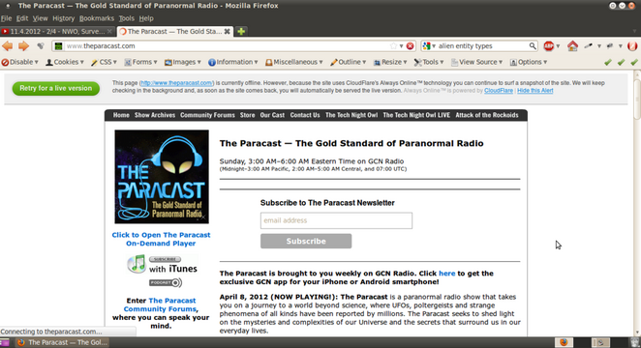The width and height of the screenshot is (641, 348).
Task: Click the Podcast badge under iTunes
Action: coord(166,282)
